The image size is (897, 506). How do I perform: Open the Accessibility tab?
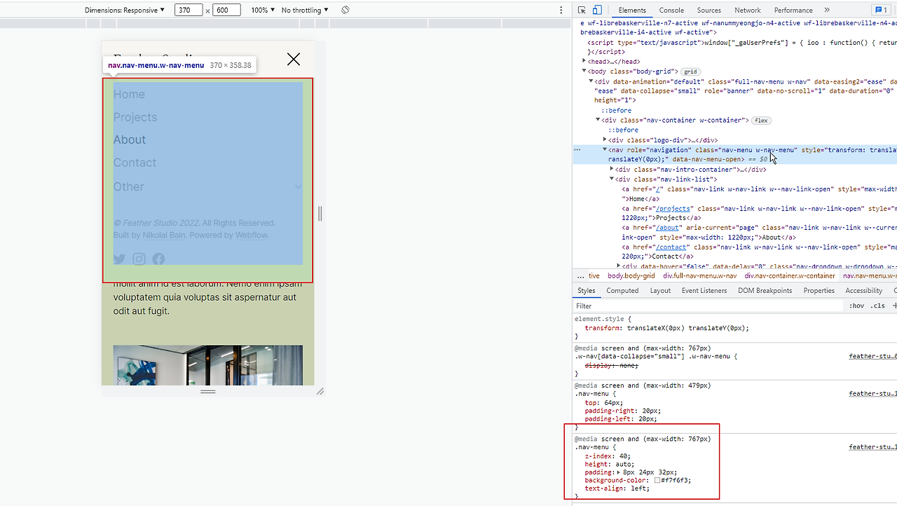tap(864, 291)
